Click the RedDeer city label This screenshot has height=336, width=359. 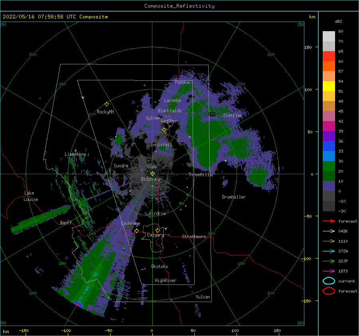(x=169, y=121)
